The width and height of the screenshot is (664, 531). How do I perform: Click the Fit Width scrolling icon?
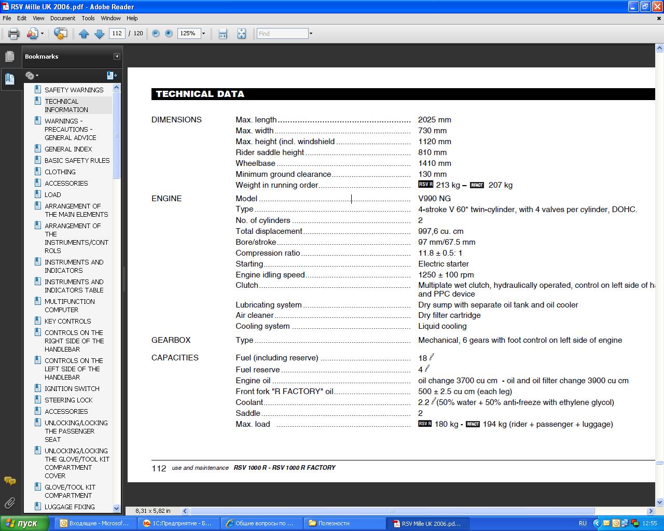(223, 34)
